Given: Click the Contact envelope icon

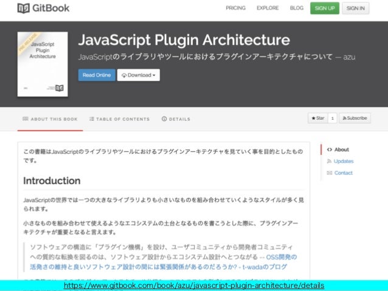Looking at the screenshot, I should pos(330,173).
